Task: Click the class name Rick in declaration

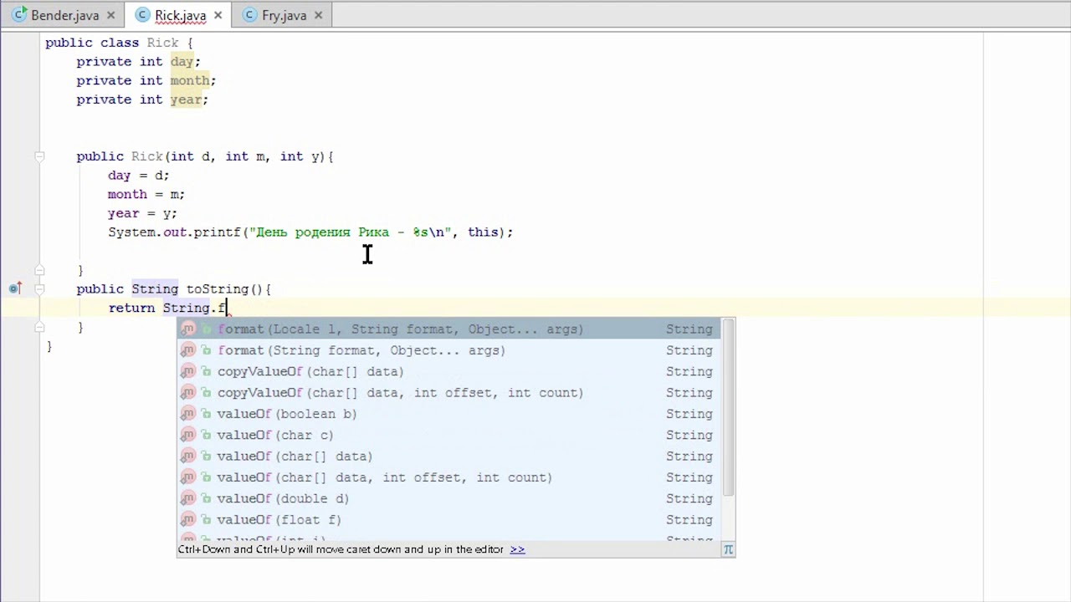Action: click(162, 43)
